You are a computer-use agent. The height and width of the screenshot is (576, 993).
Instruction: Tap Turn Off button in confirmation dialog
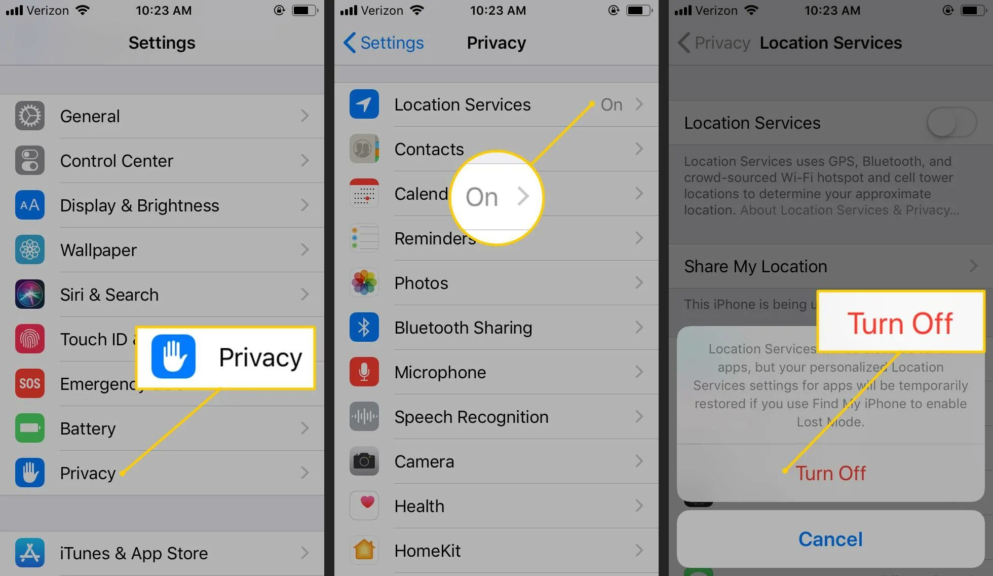830,471
